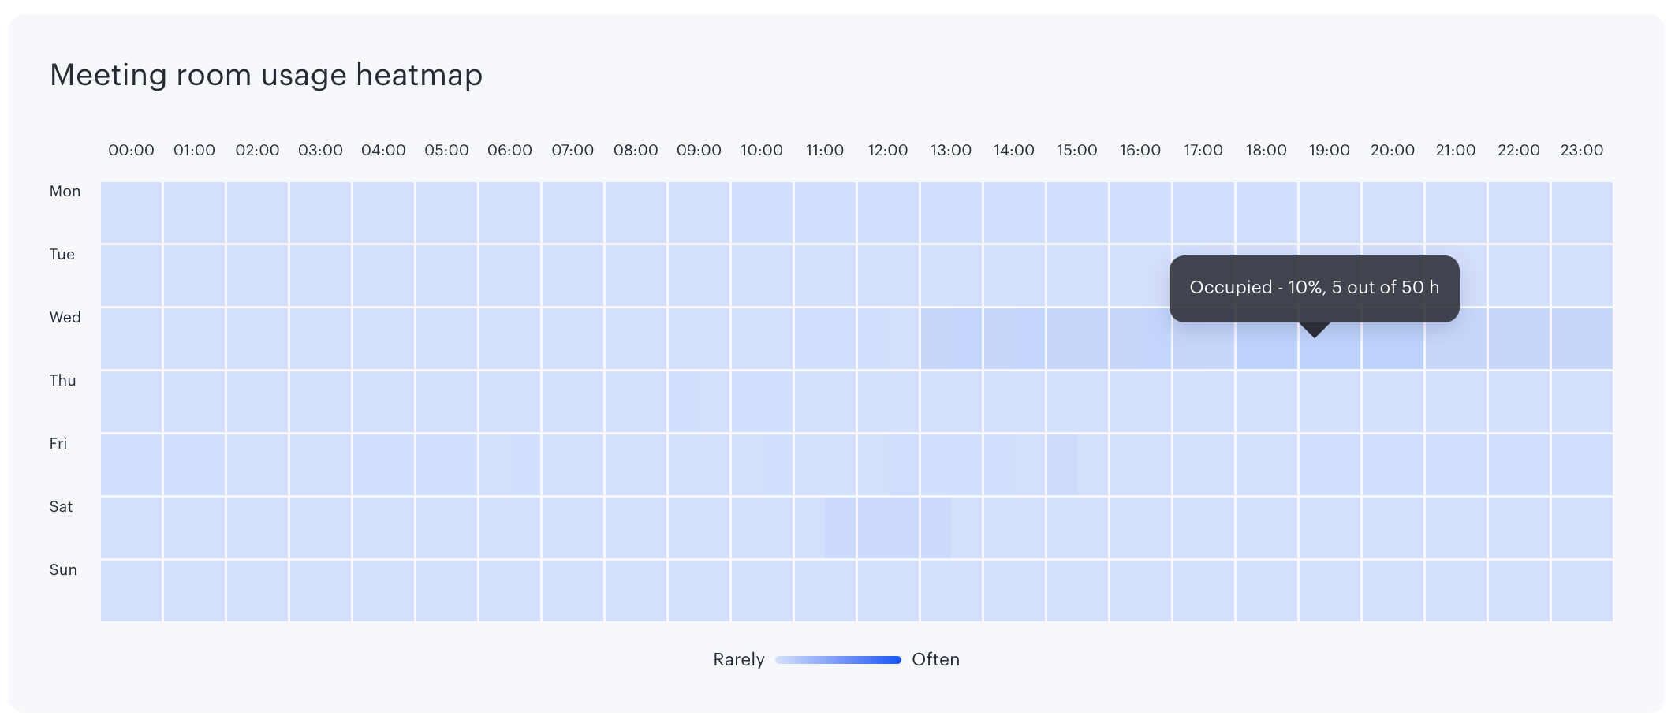This screenshot has height=727, width=1675.
Task: Click the Tue row label
Action: 62,255
